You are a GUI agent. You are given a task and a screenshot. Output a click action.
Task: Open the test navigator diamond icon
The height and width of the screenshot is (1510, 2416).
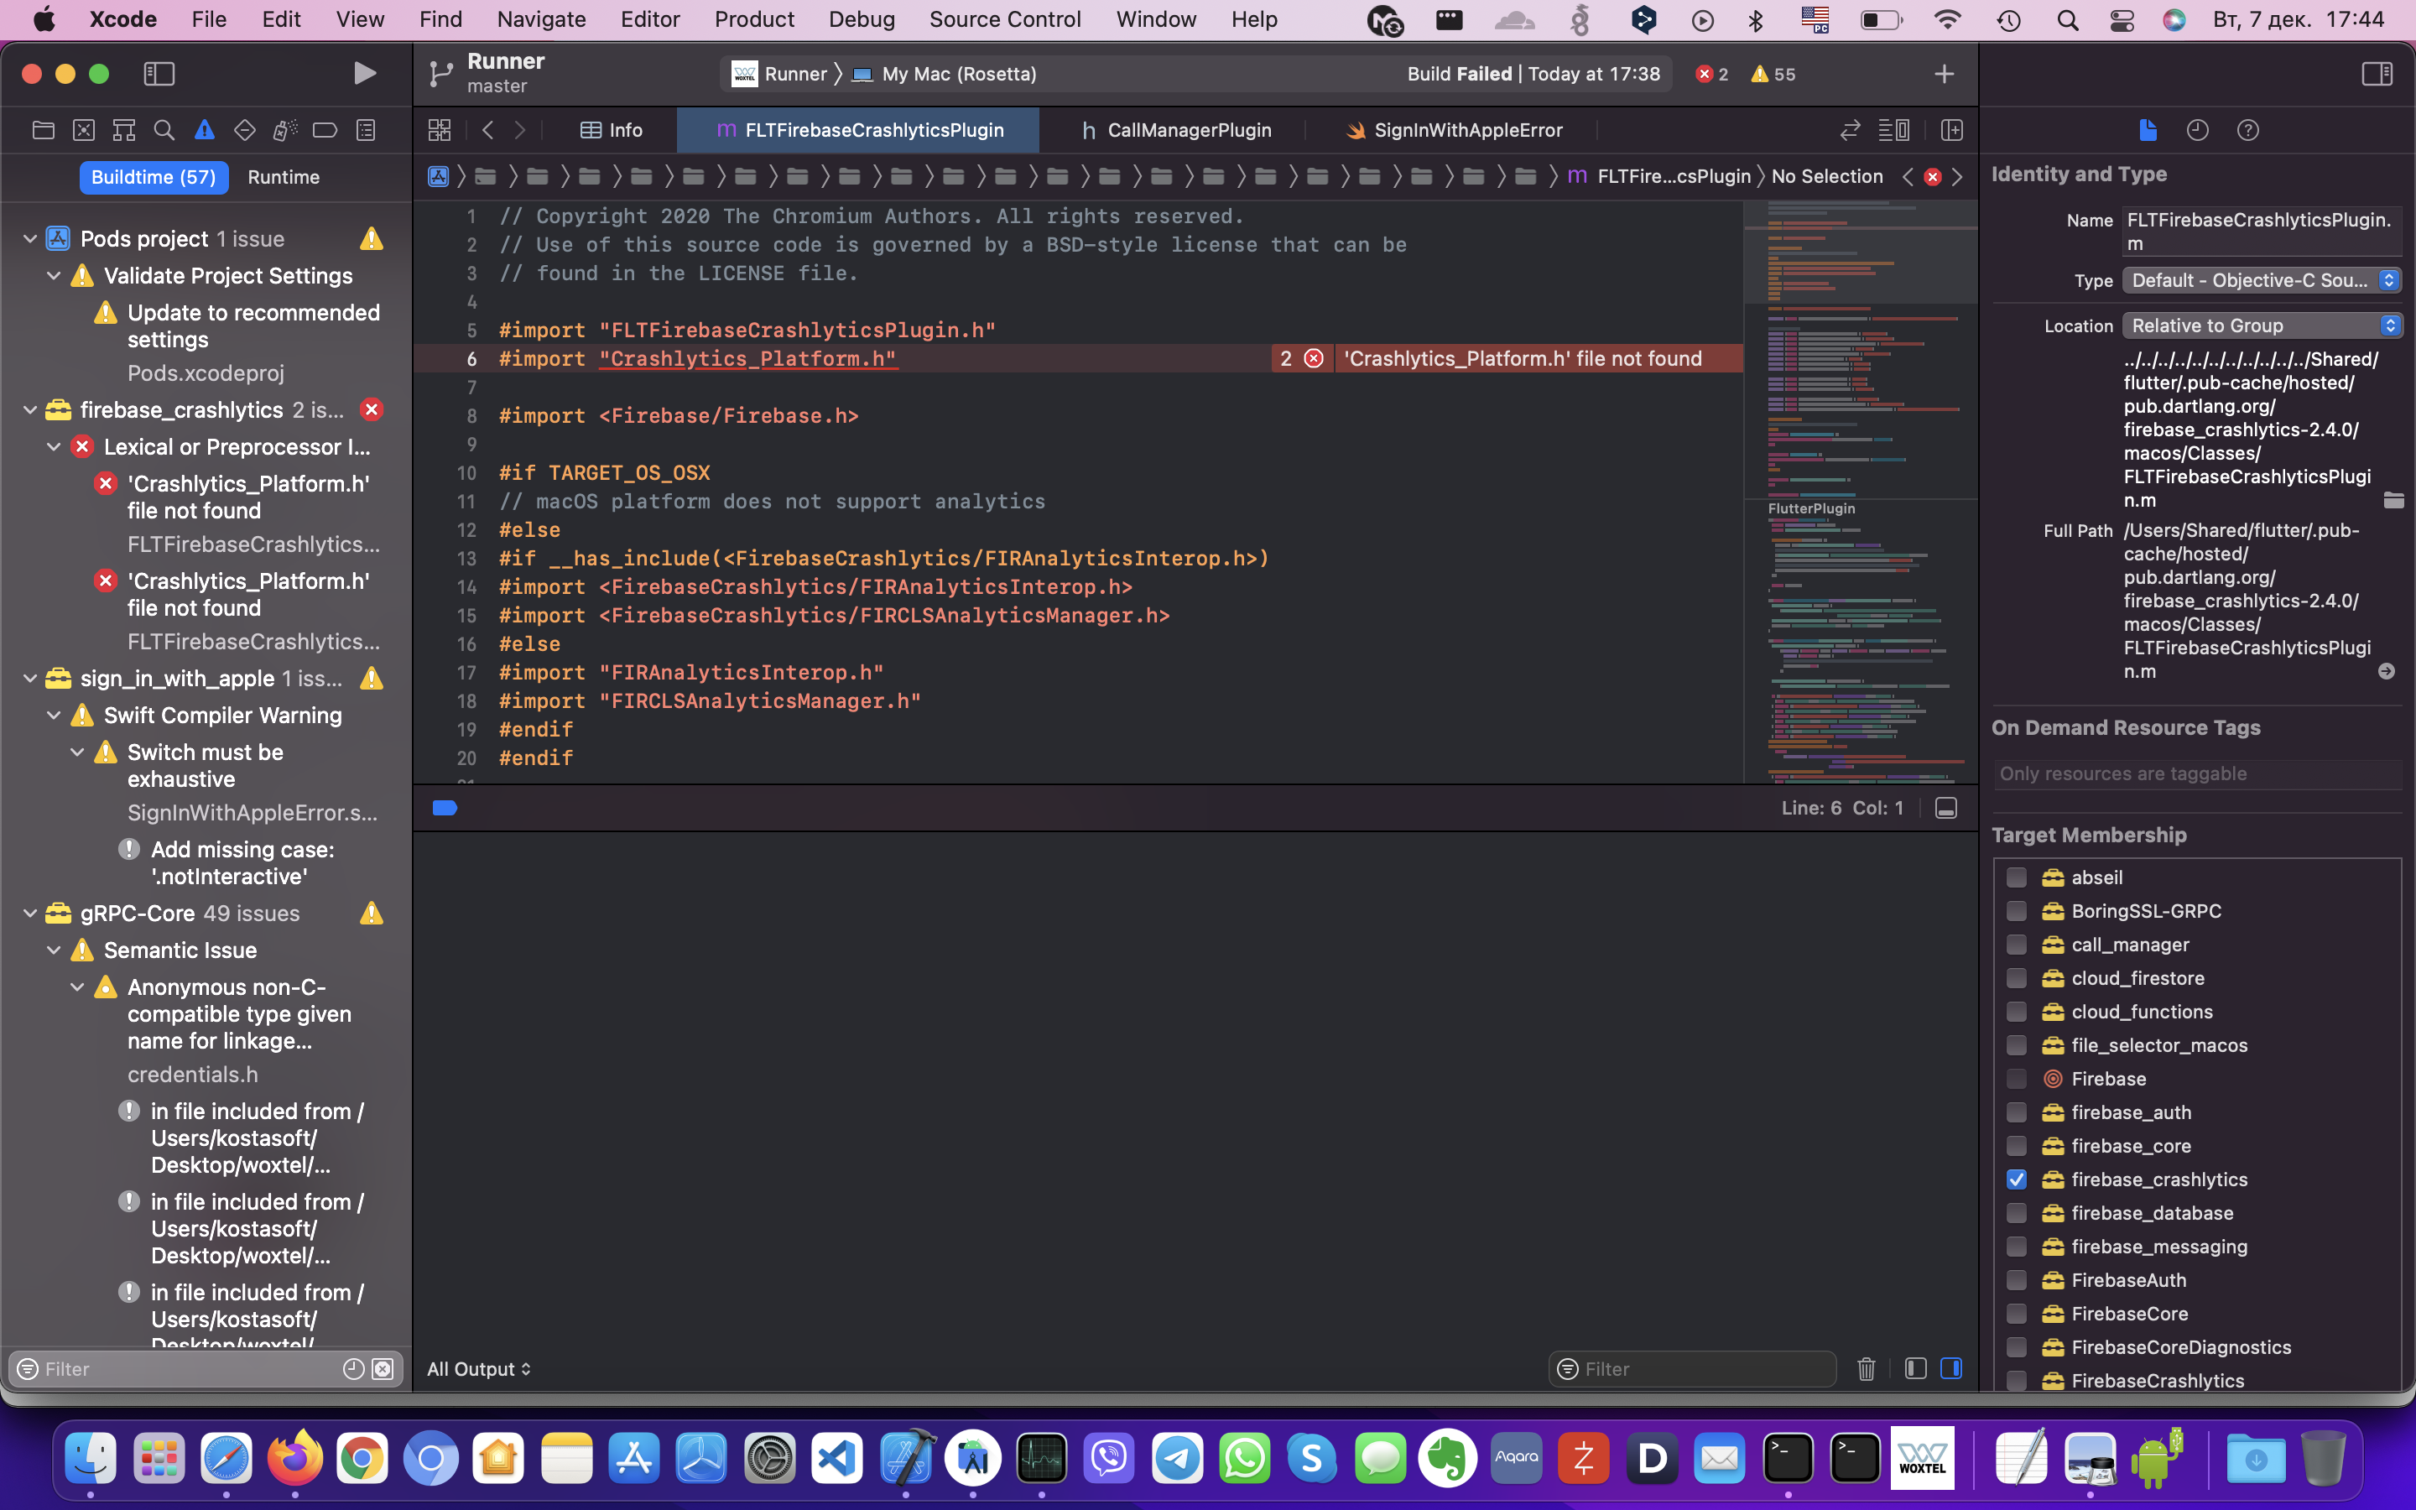[245, 130]
